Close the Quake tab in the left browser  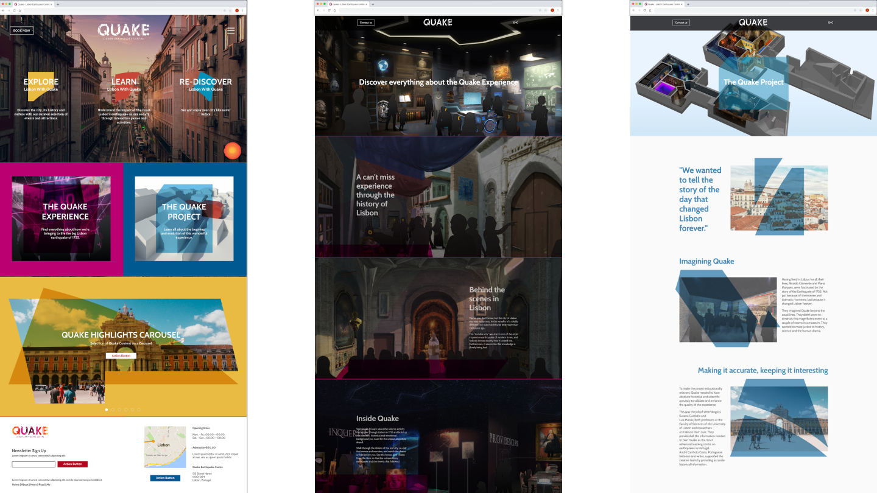coord(51,4)
